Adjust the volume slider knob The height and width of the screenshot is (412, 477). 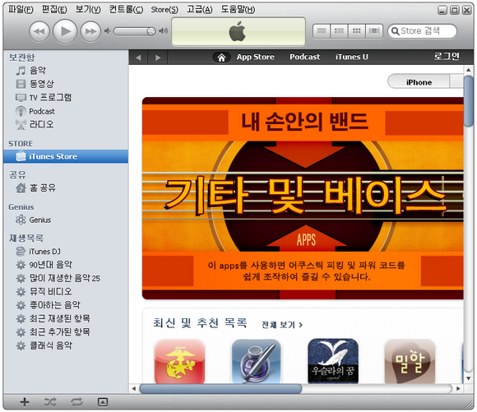151,31
